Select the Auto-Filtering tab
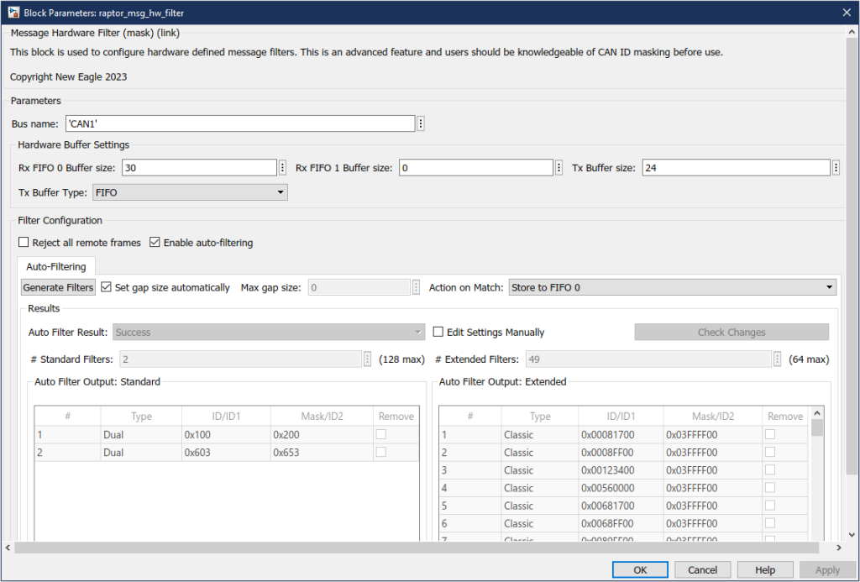860x582 pixels. [x=56, y=267]
